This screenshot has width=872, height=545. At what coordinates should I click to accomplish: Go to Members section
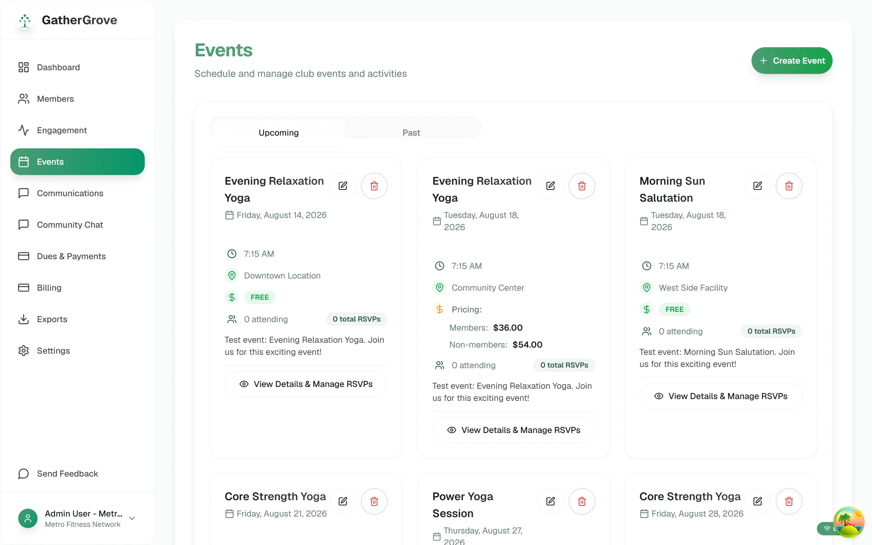pos(78,99)
